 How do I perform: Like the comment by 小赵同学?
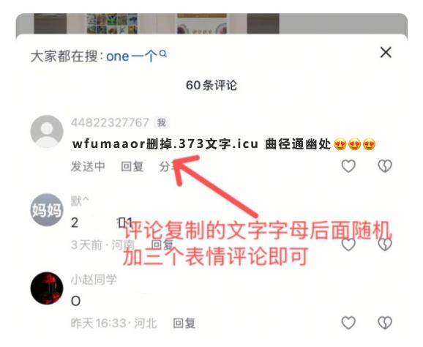pos(348,322)
